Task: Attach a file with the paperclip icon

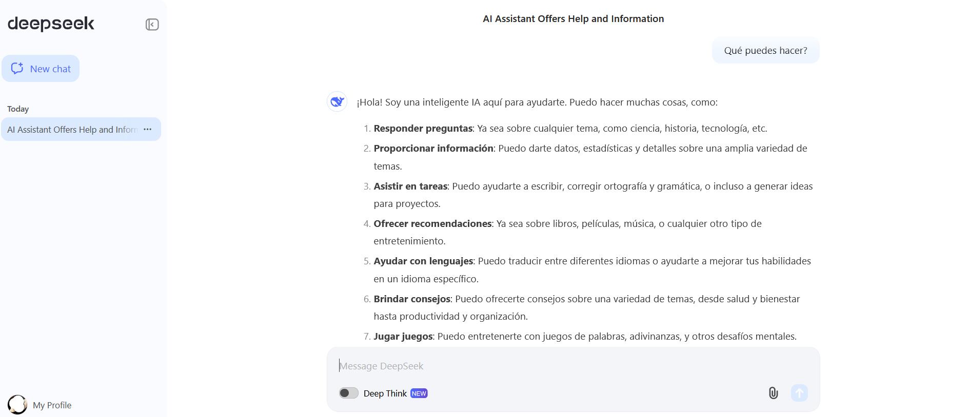Action: [x=773, y=393]
